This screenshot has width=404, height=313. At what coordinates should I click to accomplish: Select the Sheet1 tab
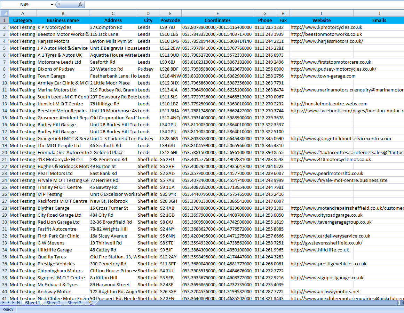32,303
